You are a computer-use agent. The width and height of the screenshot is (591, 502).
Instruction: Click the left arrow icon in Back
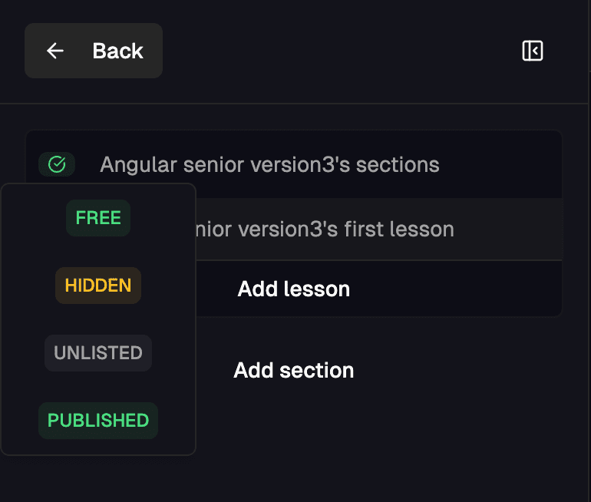click(55, 51)
